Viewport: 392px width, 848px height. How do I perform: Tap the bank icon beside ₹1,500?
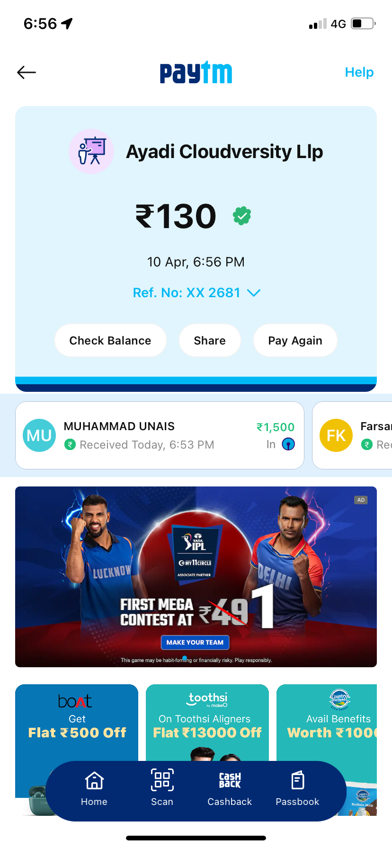pyautogui.click(x=288, y=444)
